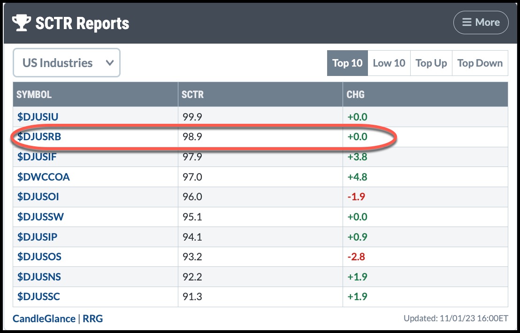
Task: Open the More hamburger menu
Action: click(x=481, y=23)
